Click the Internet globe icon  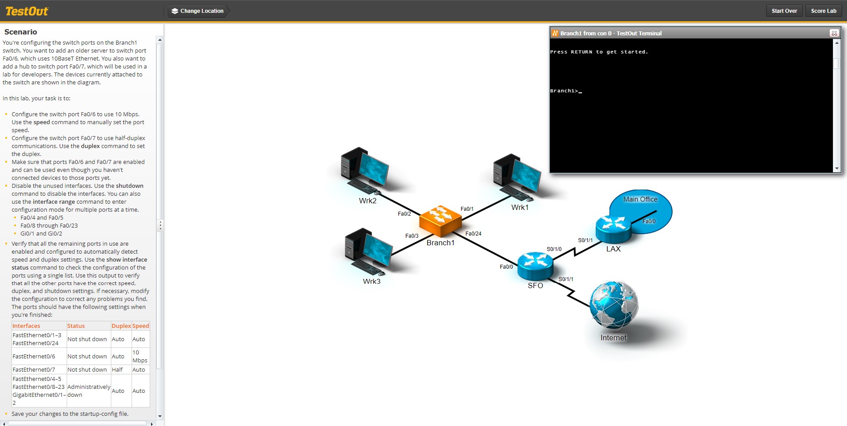click(613, 305)
